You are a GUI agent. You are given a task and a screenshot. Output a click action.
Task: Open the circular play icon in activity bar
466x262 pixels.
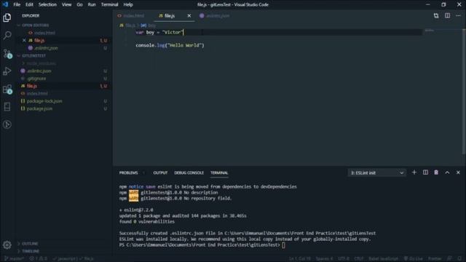tap(7, 124)
